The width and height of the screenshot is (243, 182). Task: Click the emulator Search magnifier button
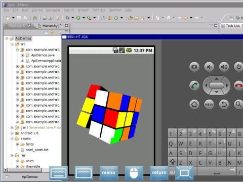click(238, 104)
